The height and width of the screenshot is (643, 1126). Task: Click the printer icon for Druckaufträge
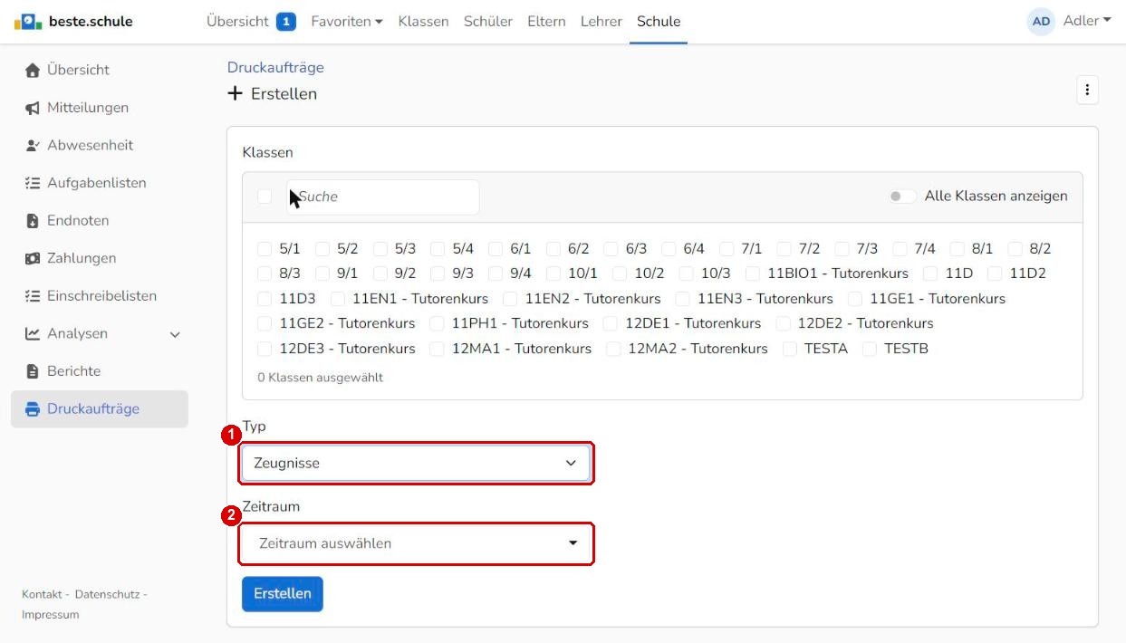point(33,409)
